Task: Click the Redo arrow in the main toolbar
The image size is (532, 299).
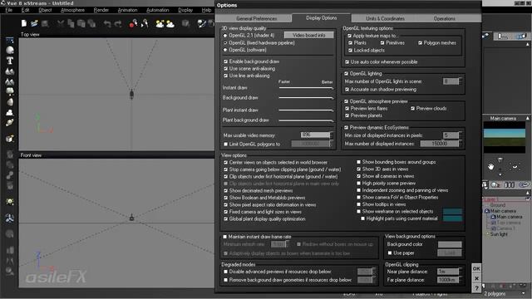Action: (x=118, y=23)
